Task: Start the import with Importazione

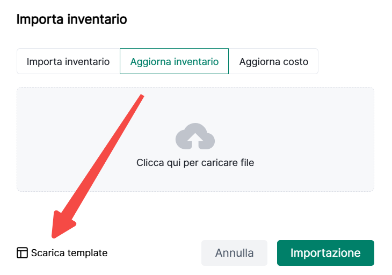Action: pyautogui.click(x=325, y=253)
